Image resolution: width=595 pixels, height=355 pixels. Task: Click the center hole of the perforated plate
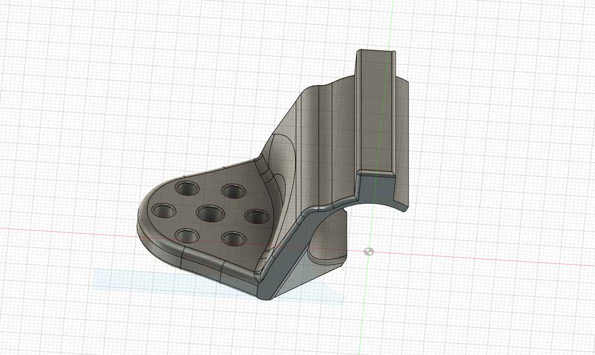[211, 213]
